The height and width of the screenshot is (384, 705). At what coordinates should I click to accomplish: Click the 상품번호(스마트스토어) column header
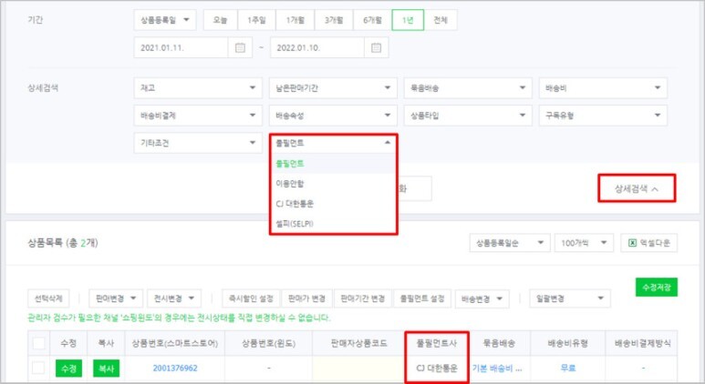tap(175, 344)
